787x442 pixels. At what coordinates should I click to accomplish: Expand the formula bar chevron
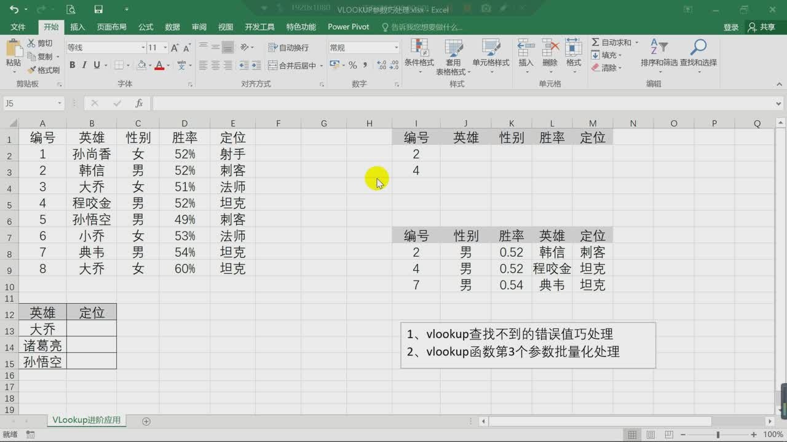[x=779, y=104]
